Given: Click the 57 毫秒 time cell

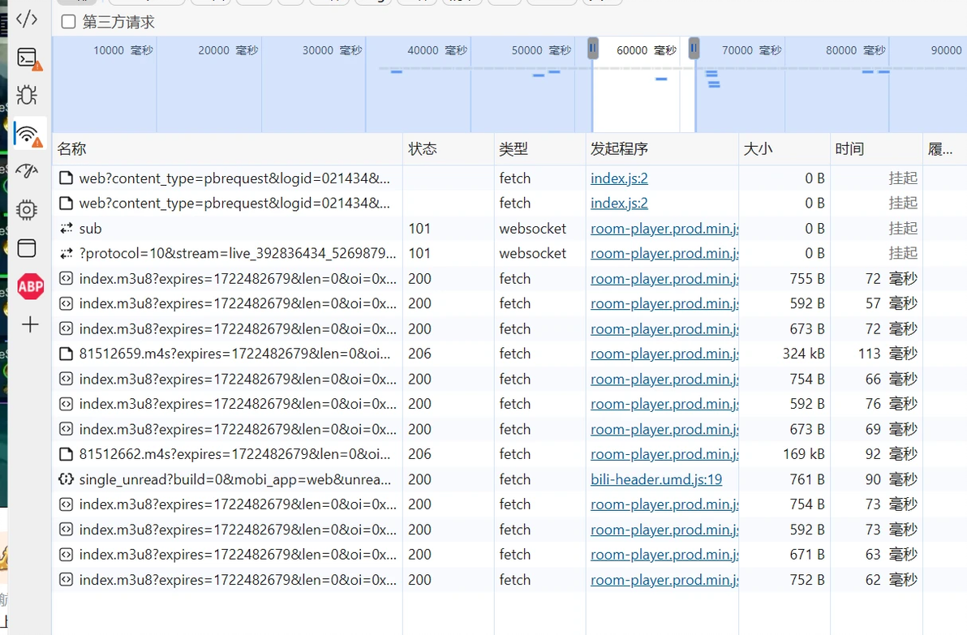Looking at the screenshot, I should (891, 303).
